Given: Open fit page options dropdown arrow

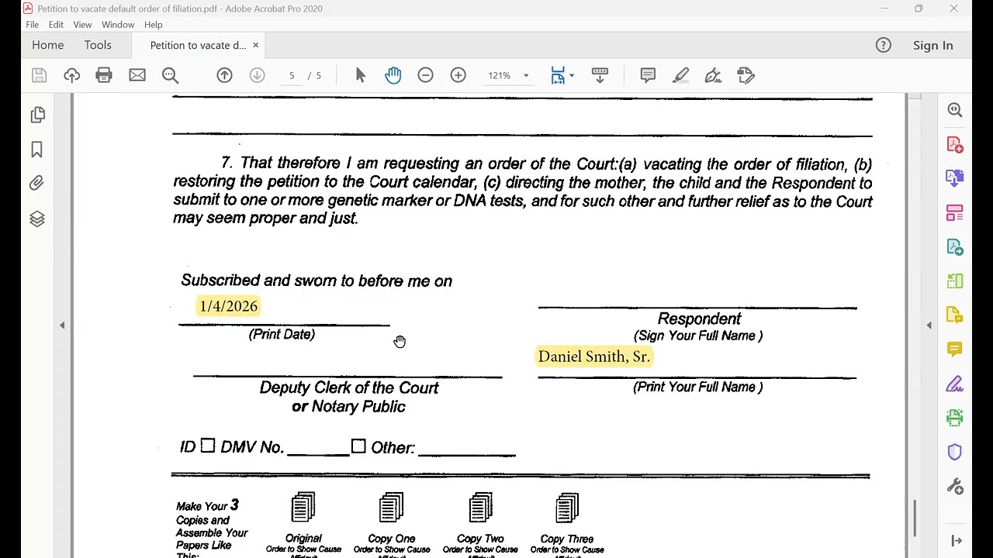Looking at the screenshot, I should point(572,75).
